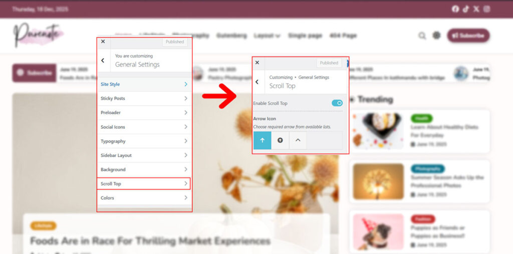The height and width of the screenshot is (254, 513).
Task: Open the Facebook icon in top bar
Action: pos(455,9)
